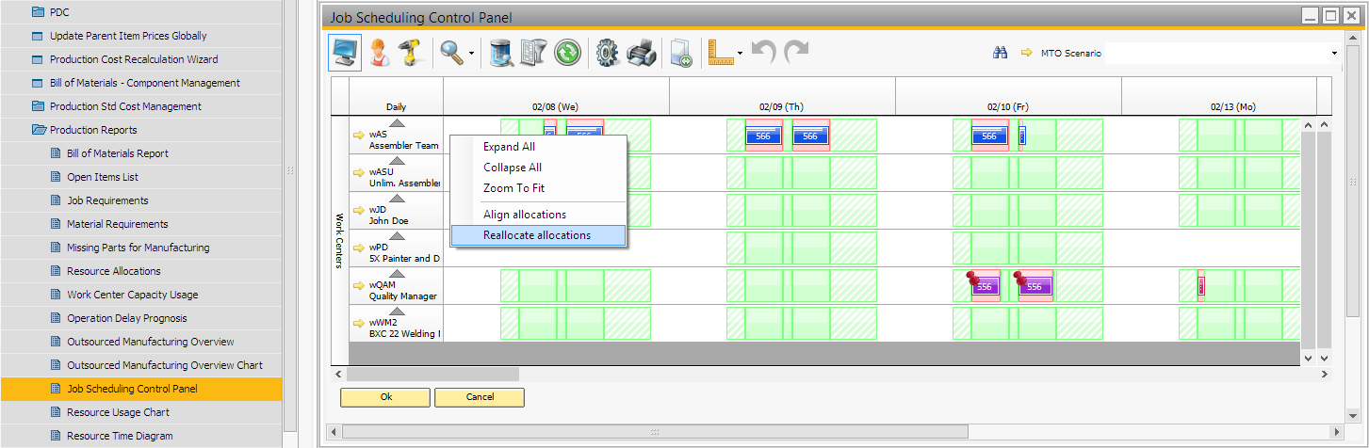
Task: Open the ruler scale dropdown arrow
Action: point(741,54)
